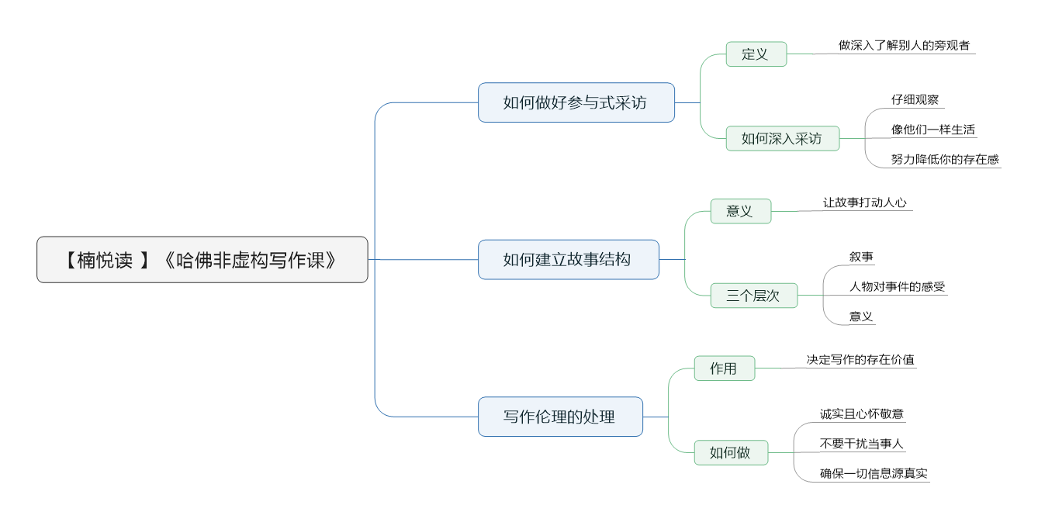Select the leaf text 努力降低你的存在感
Screen dimensions: 1038x519
945,159
